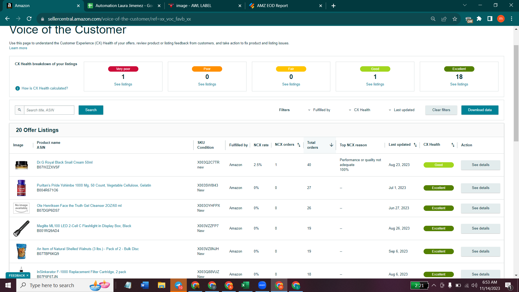Open Natural Shelled Walnuts product link
Viewport: 519px width, 292px height.
pyautogui.click(x=88, y=249)
